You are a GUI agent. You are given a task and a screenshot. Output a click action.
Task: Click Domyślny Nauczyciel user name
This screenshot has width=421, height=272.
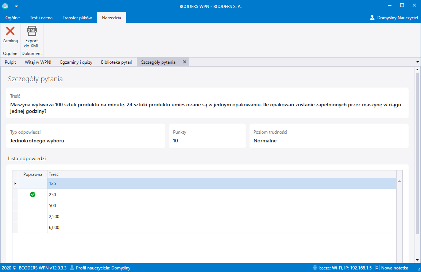(x=397, y=18)
